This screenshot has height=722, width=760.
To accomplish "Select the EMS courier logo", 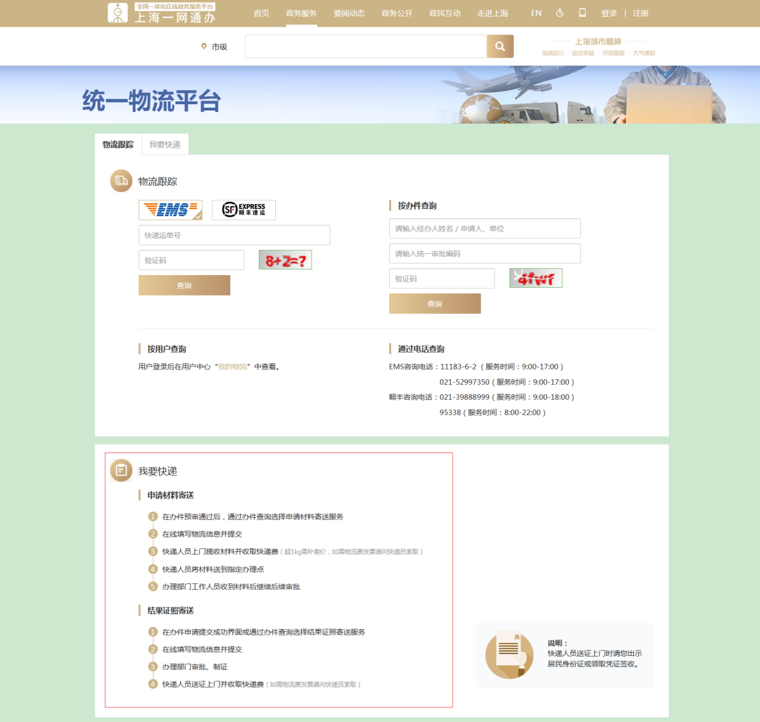I will 170,210.
